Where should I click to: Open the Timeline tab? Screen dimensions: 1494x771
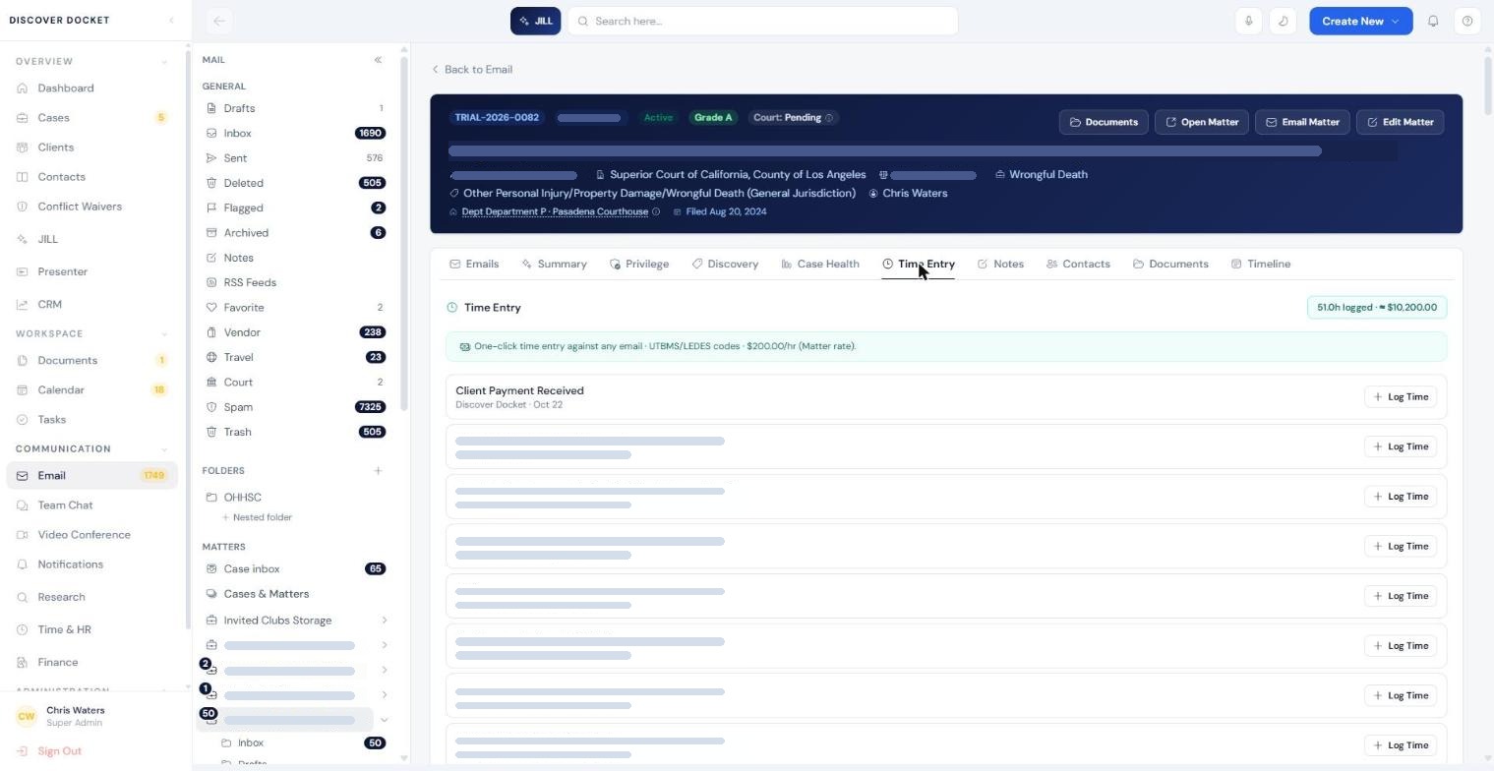click(x=1261, y=264)
